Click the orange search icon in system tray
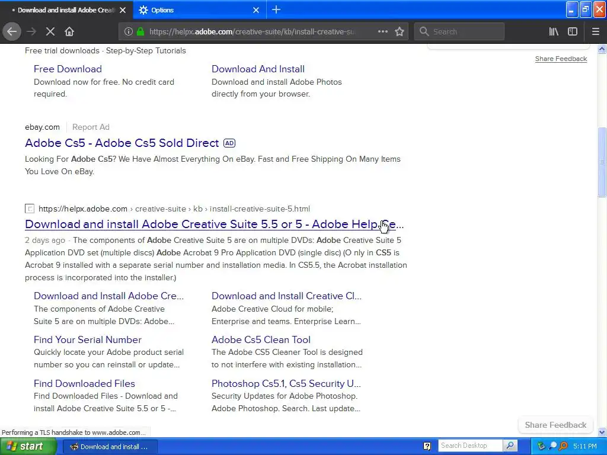 (x=563, y=446)
